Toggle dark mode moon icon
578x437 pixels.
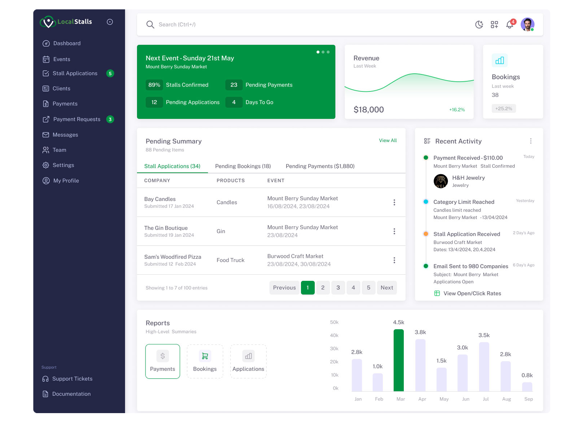479,25
